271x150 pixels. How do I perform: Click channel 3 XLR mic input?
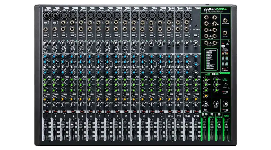tap(64, 16)
